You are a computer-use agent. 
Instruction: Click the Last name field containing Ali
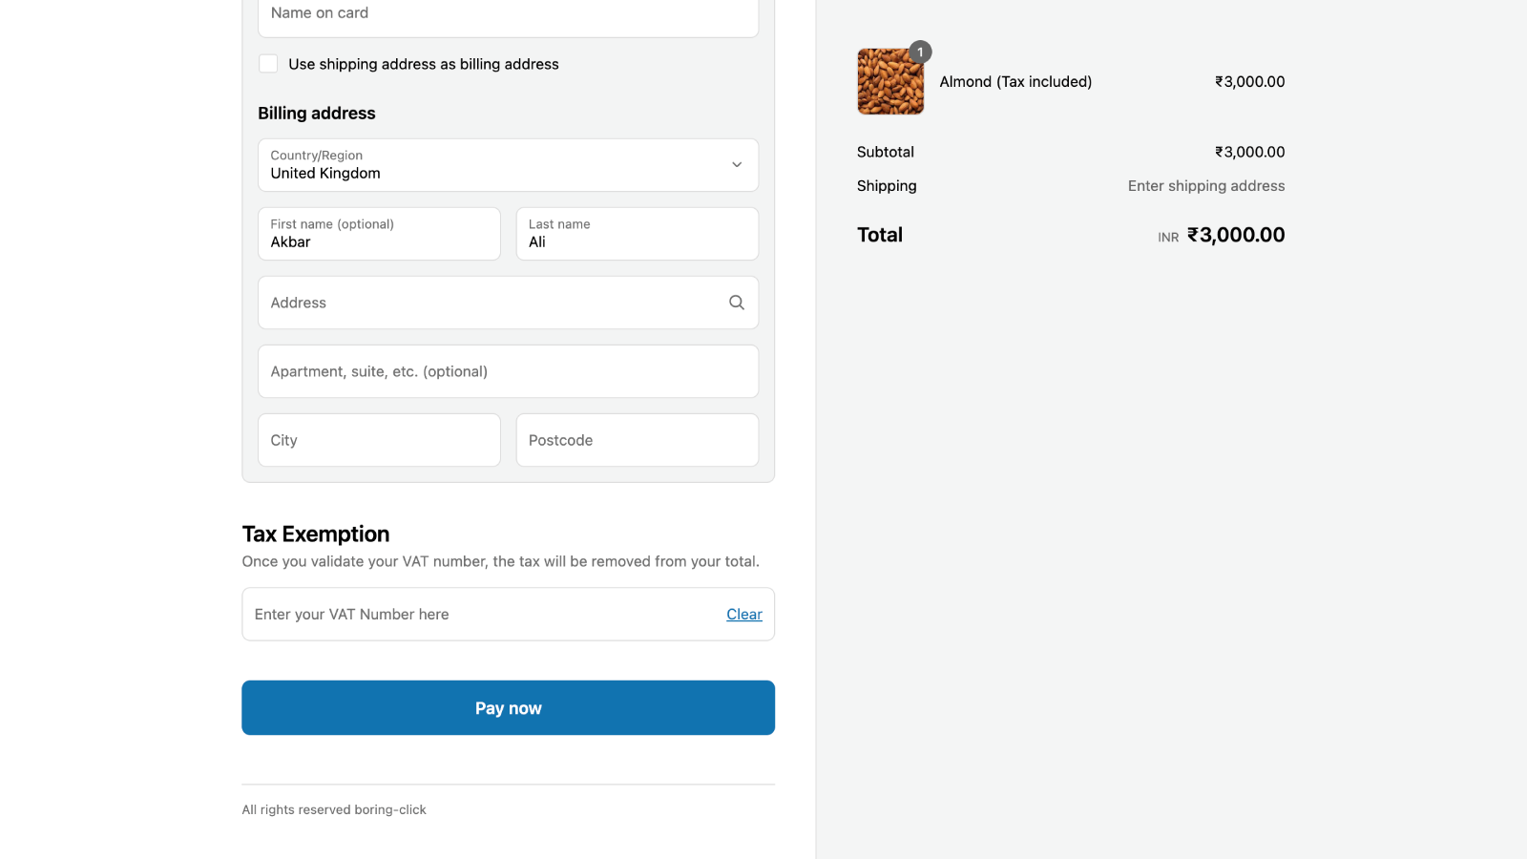pyautogui.click(x=638, y=234)
